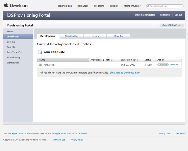
Task: Download the Bart Jacobs certificate
Action: coord(163,65)
